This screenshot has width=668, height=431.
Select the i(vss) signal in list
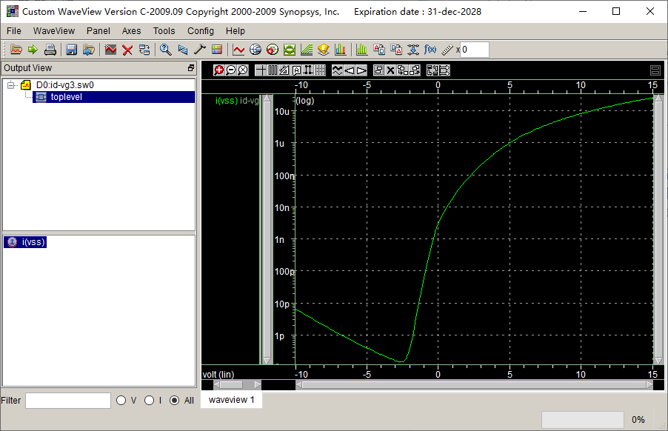(25, 242)
